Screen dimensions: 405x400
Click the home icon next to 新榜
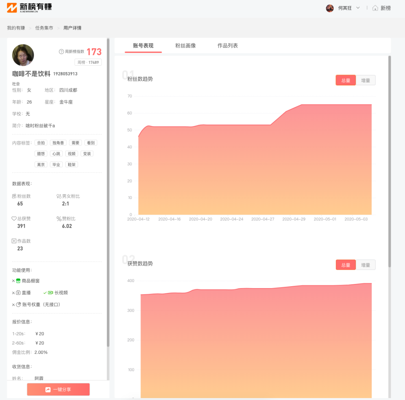(375, 8)
